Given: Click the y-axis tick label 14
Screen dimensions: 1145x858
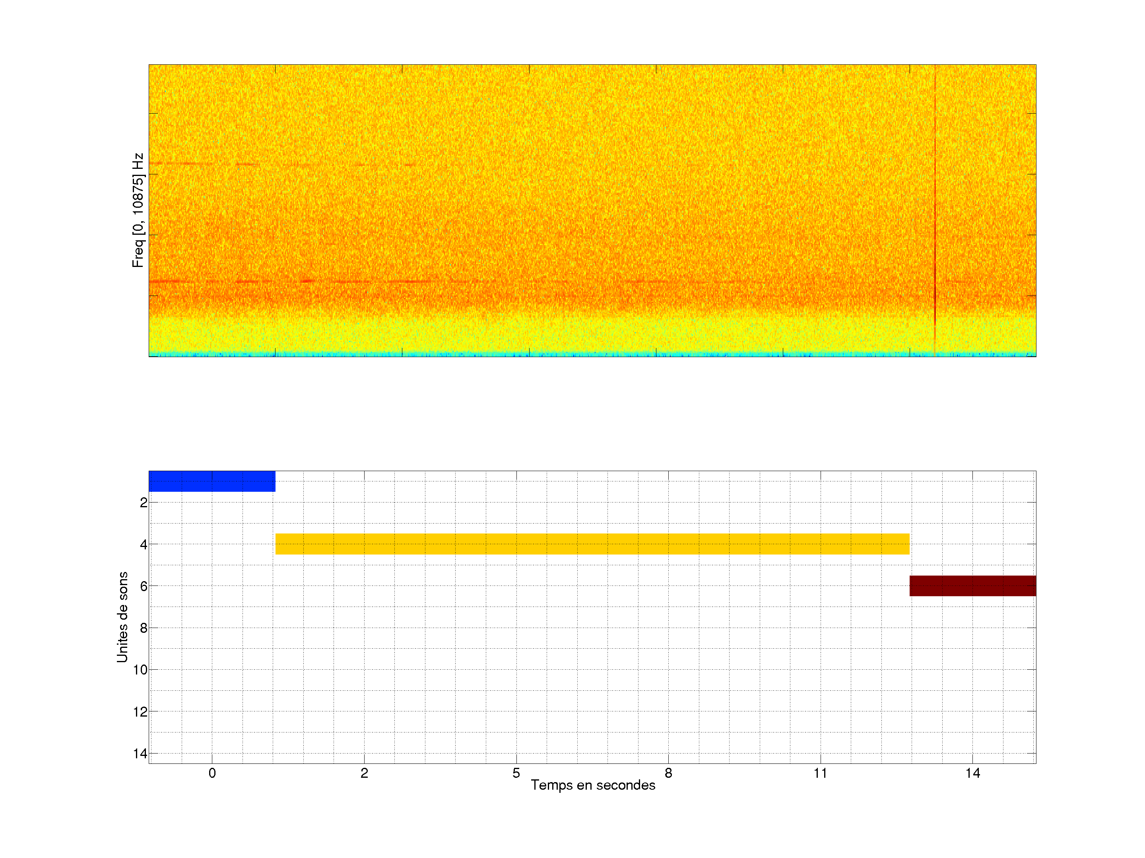Looking at the screenshot, I should click(140, 754).
